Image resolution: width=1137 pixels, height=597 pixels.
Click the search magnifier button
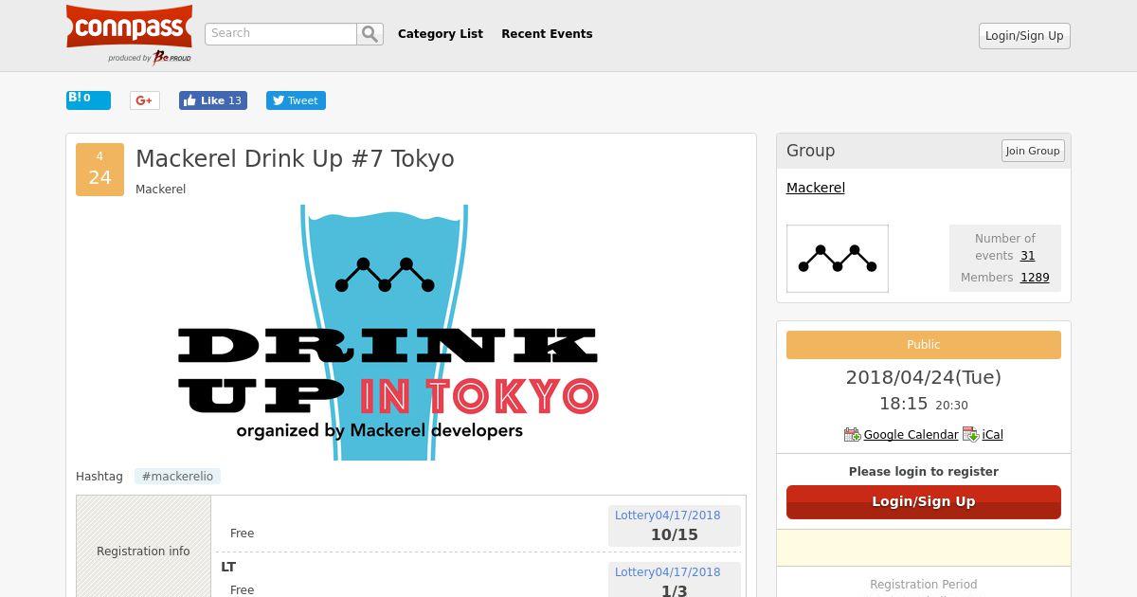[370, 34]
